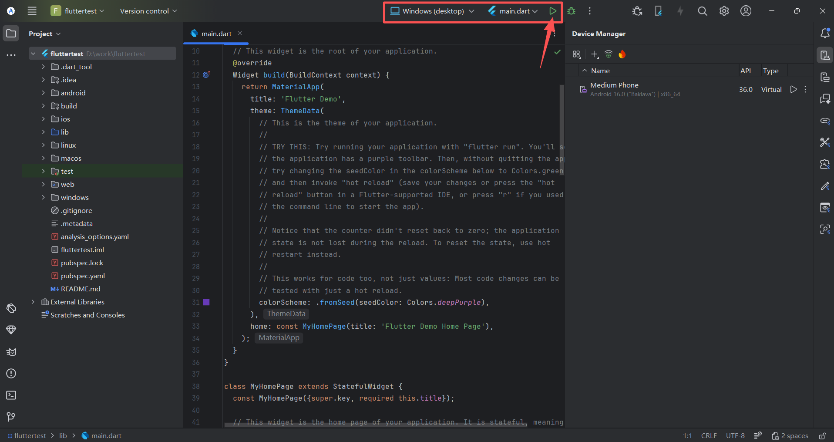The image size is (834, 442).
Task: Click the Flutter hot reload lightning icon
Action: (x=680, y=11)
